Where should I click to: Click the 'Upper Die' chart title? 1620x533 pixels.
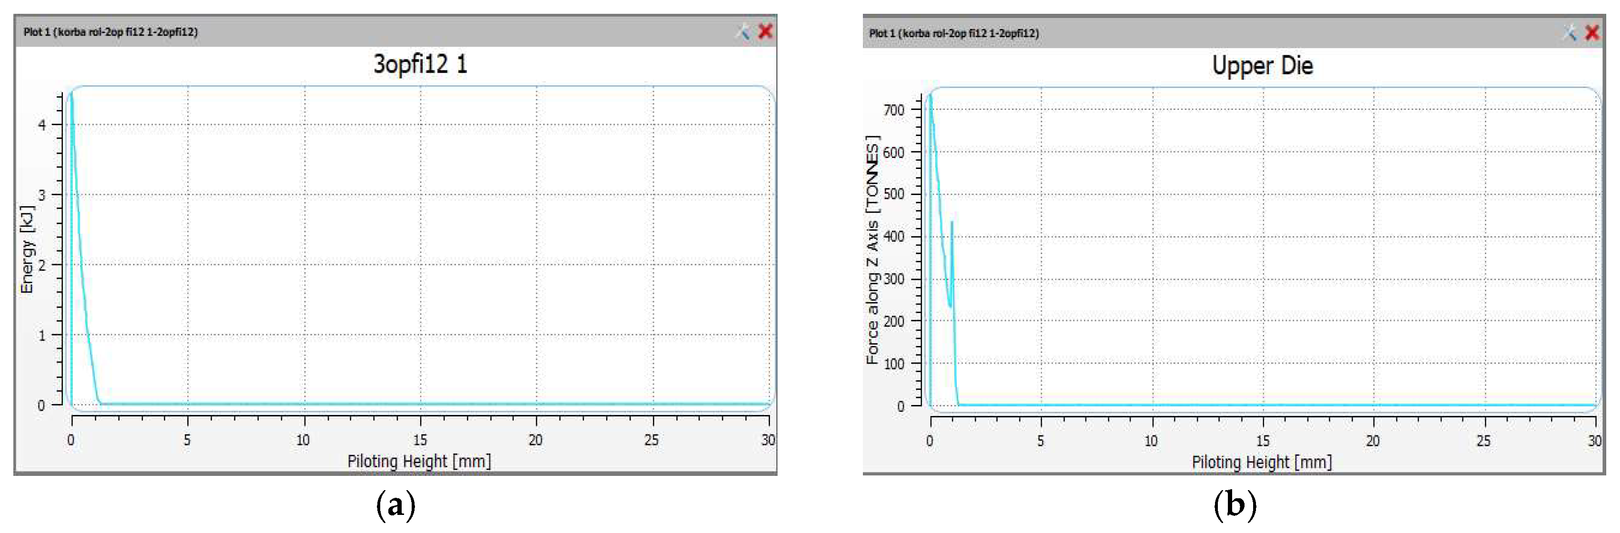click(1262, 66)
